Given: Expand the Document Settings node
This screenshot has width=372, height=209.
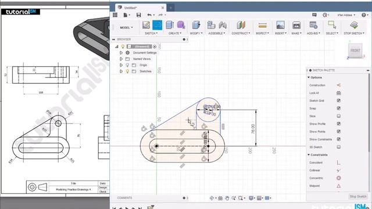Looking at the screenshot, I should 121,53.
